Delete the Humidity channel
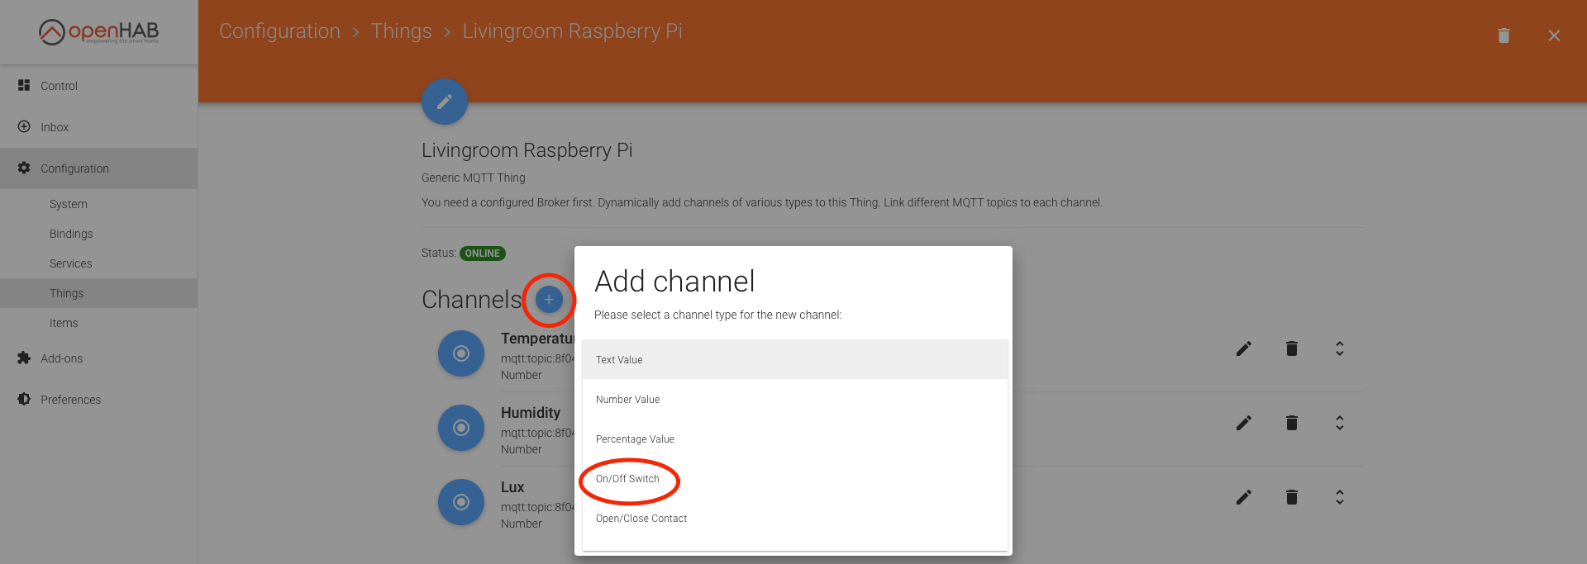The image size is (1587, 564). (x=1291, y=423)
